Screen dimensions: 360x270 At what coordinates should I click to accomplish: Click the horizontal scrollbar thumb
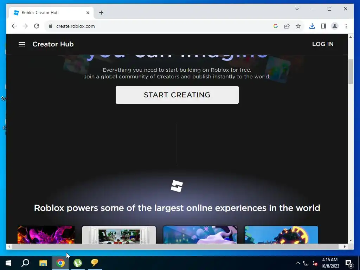175,246
